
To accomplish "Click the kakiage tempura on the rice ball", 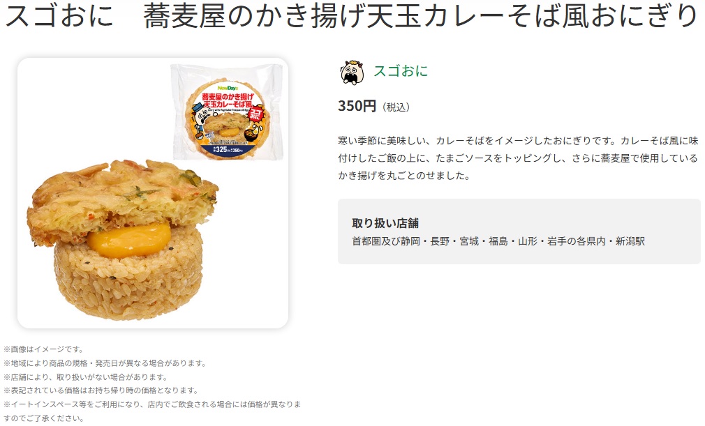I will pyautogui.click(x=121, y=199).
